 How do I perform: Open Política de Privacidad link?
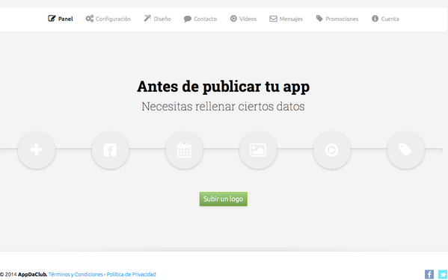pyautogui.click(x=131, y=274)
